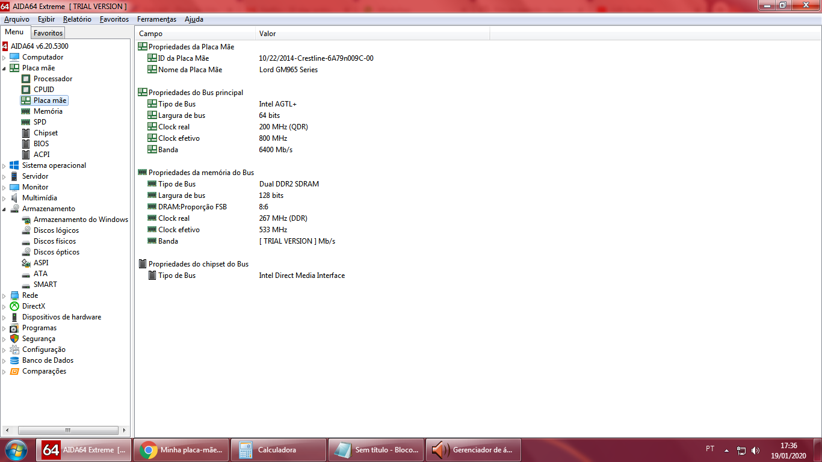Click the Computador monitor icon

[x=14, y=57]
